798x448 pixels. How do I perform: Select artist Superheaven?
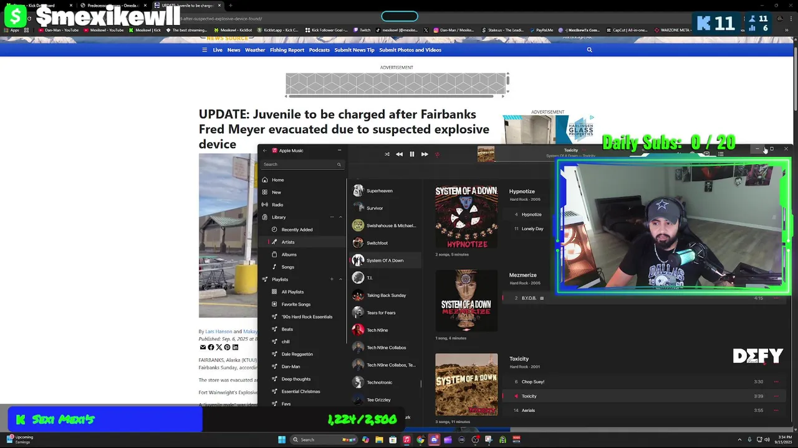385,191
